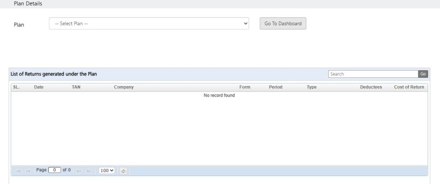
Task: Go to first page icon in pager
Action: click(x=18, y=171)
